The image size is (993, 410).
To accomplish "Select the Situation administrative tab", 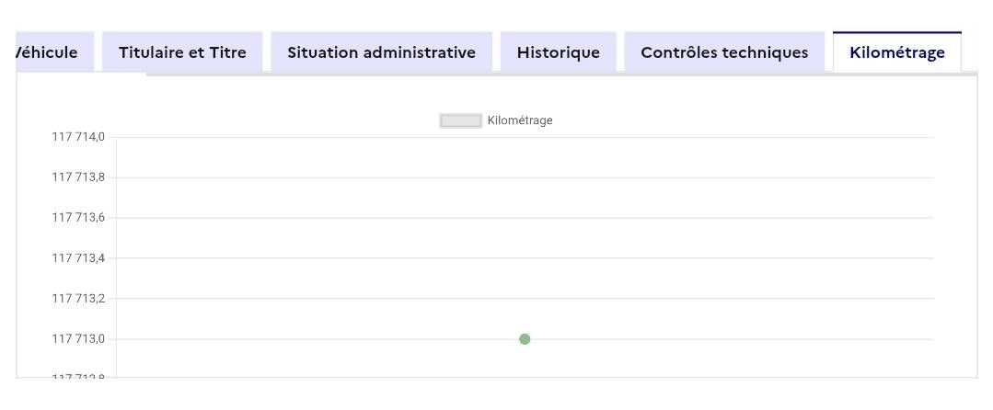I will 381,52.
